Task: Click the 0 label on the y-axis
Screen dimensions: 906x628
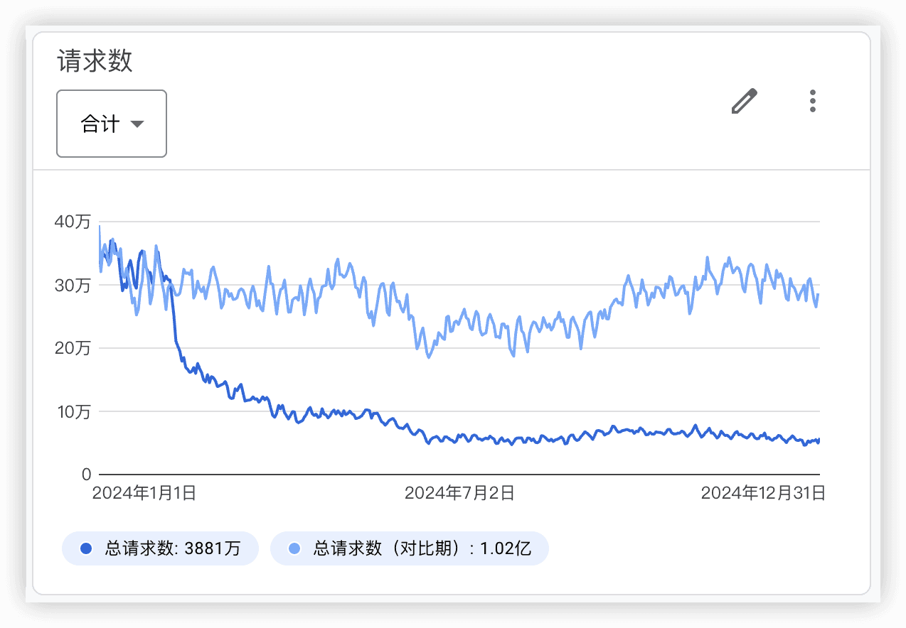Action: pyautogui.click(x=86, y=474)
